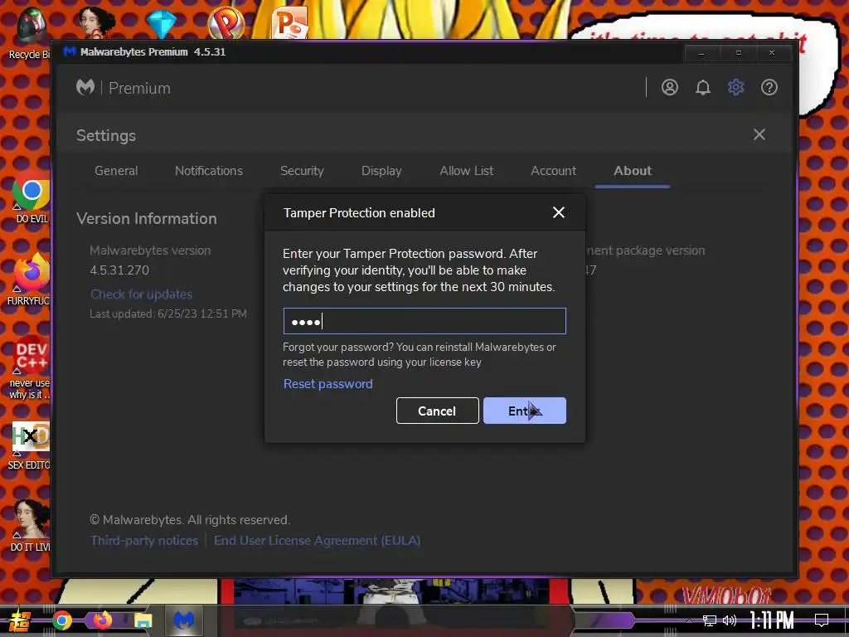
Task: Click the Last updated 6/25/23 text
Action: pos(167,314)
